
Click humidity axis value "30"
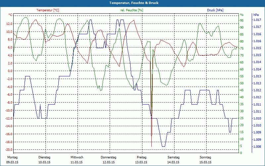(242, 111)
